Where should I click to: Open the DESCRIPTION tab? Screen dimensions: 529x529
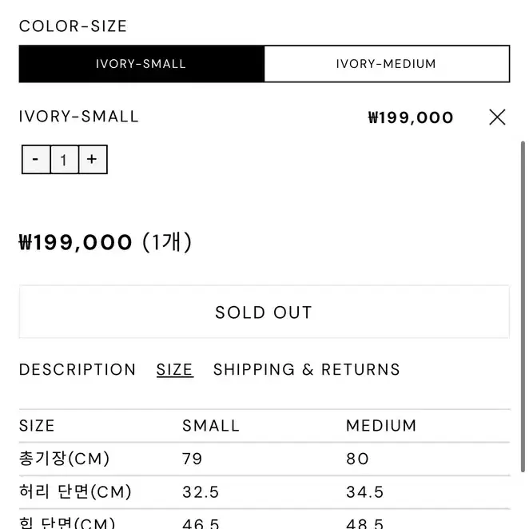point(78,369)
